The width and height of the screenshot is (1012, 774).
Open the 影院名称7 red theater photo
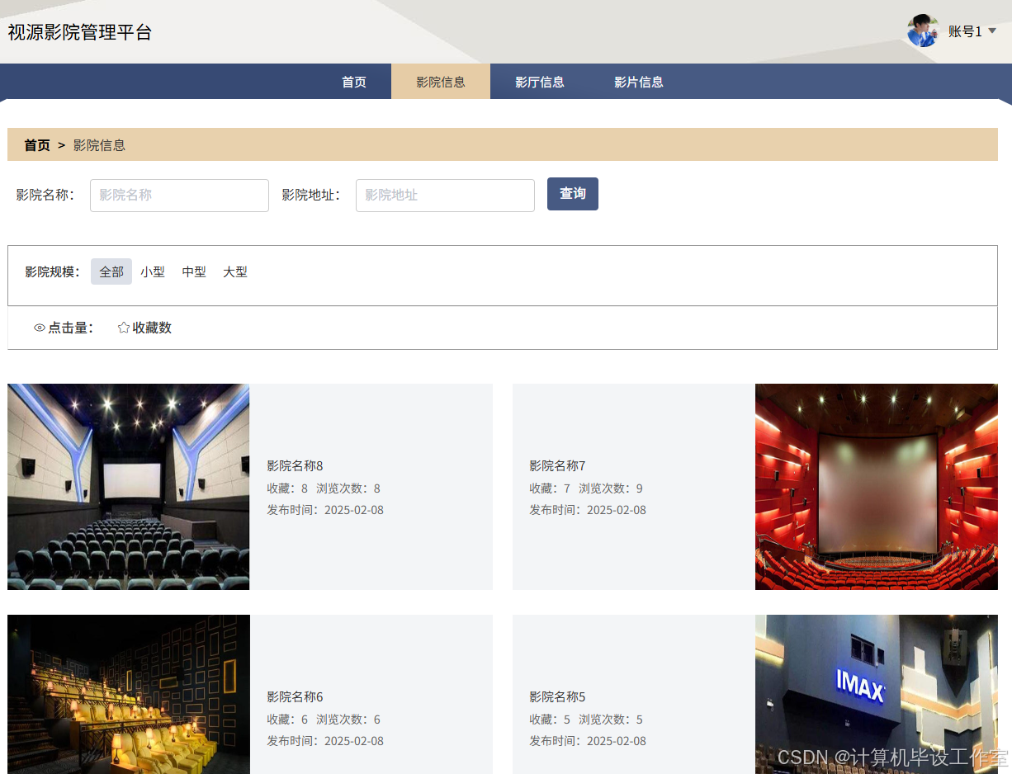tap(877, 487)
